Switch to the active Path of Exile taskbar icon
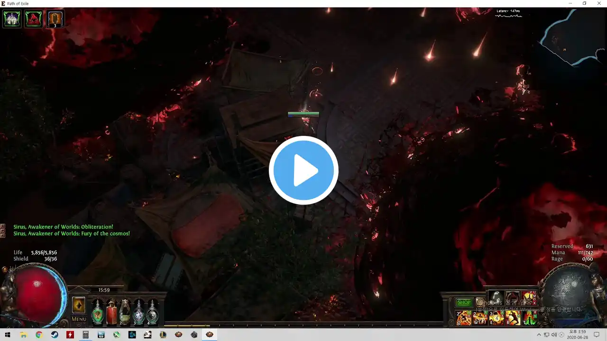The image size is (607, 341). tap(210, 335)
